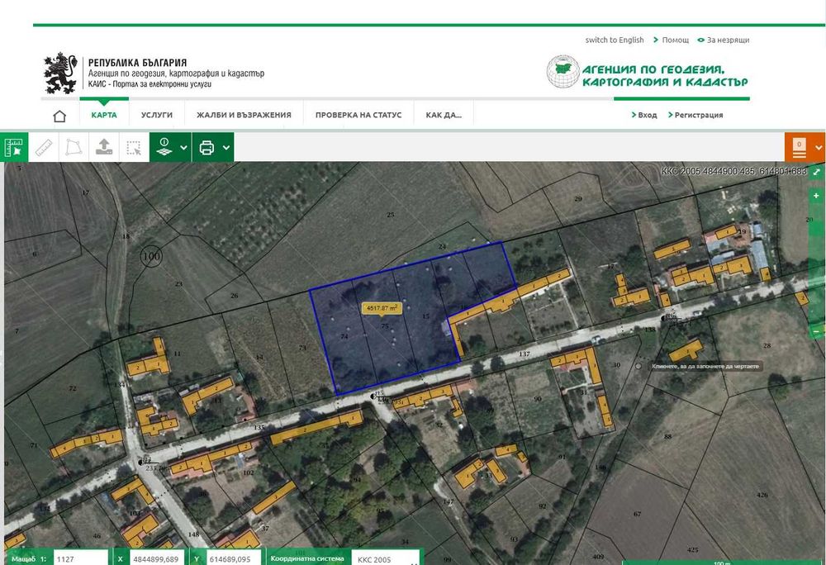This screenshot has width=826, height=565.
Task: Click the layer info tool icon
Action: (164, 147)
